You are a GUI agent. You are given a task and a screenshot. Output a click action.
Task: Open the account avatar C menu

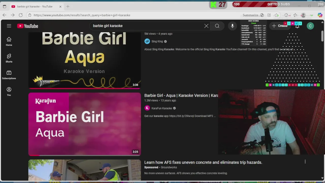tap(310, 26)
